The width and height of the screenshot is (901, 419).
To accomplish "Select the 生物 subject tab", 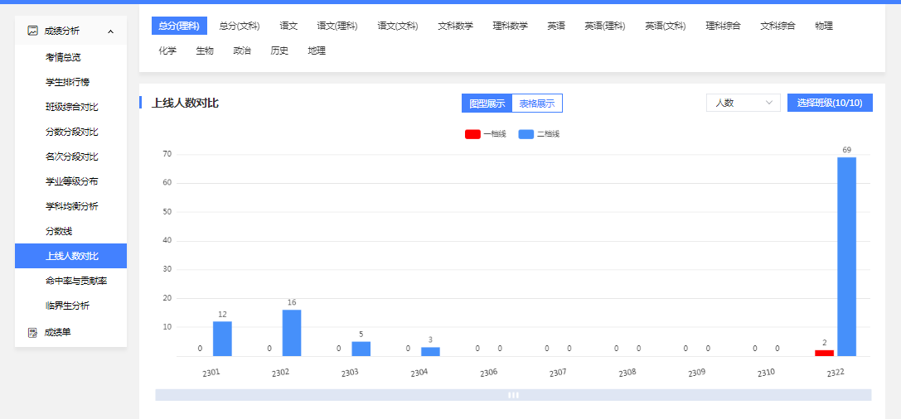I will click(x=205, y=51).
